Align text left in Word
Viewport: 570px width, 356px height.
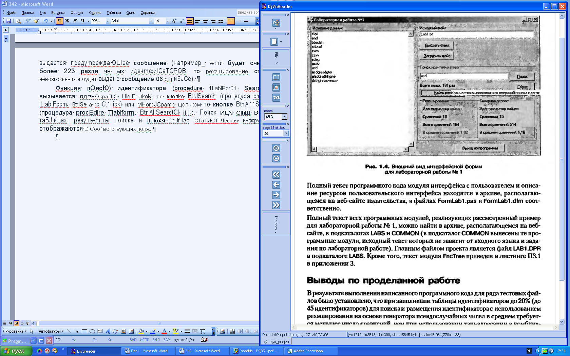point(197,21)
